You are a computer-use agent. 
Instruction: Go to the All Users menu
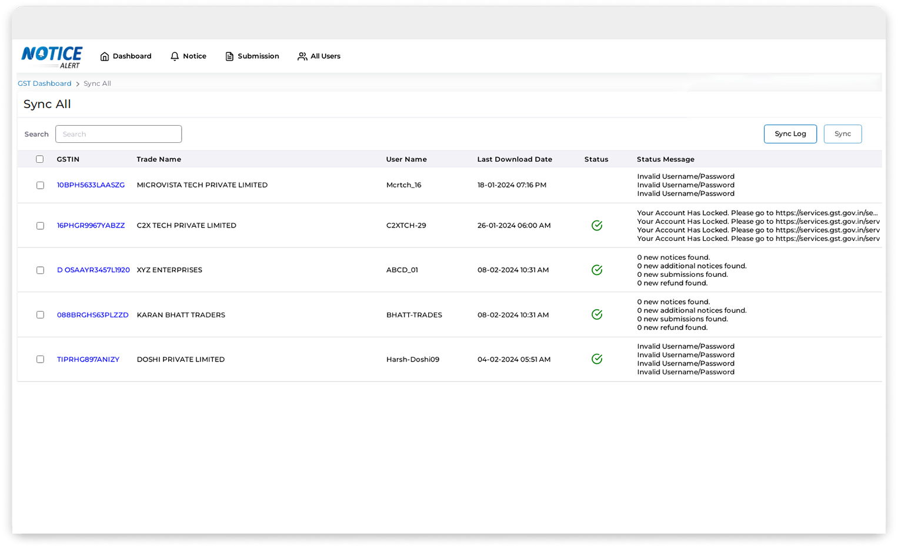[325, 56]
